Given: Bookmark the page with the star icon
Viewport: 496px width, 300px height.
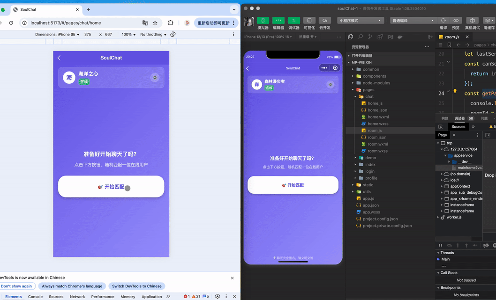Looking at the screenshot, I should (x=155, y=23).
